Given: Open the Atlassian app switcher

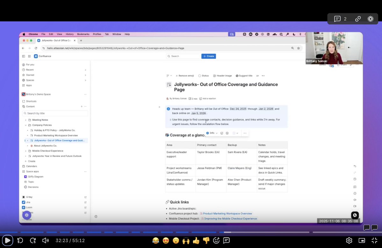Looking at the screenshot, I should coord(29,56).
